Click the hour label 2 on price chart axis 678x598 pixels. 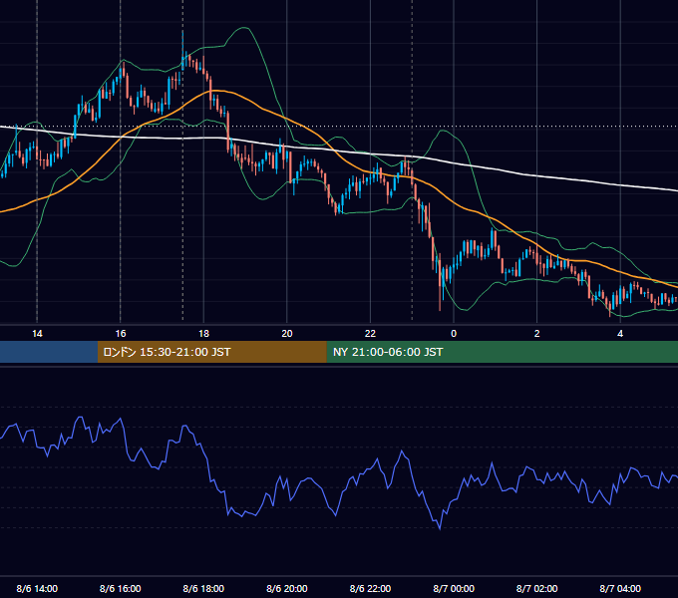(x=537, y=334)
